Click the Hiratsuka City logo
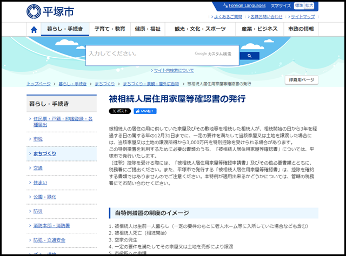Screen dimensions: 346x256 point(50,11)
